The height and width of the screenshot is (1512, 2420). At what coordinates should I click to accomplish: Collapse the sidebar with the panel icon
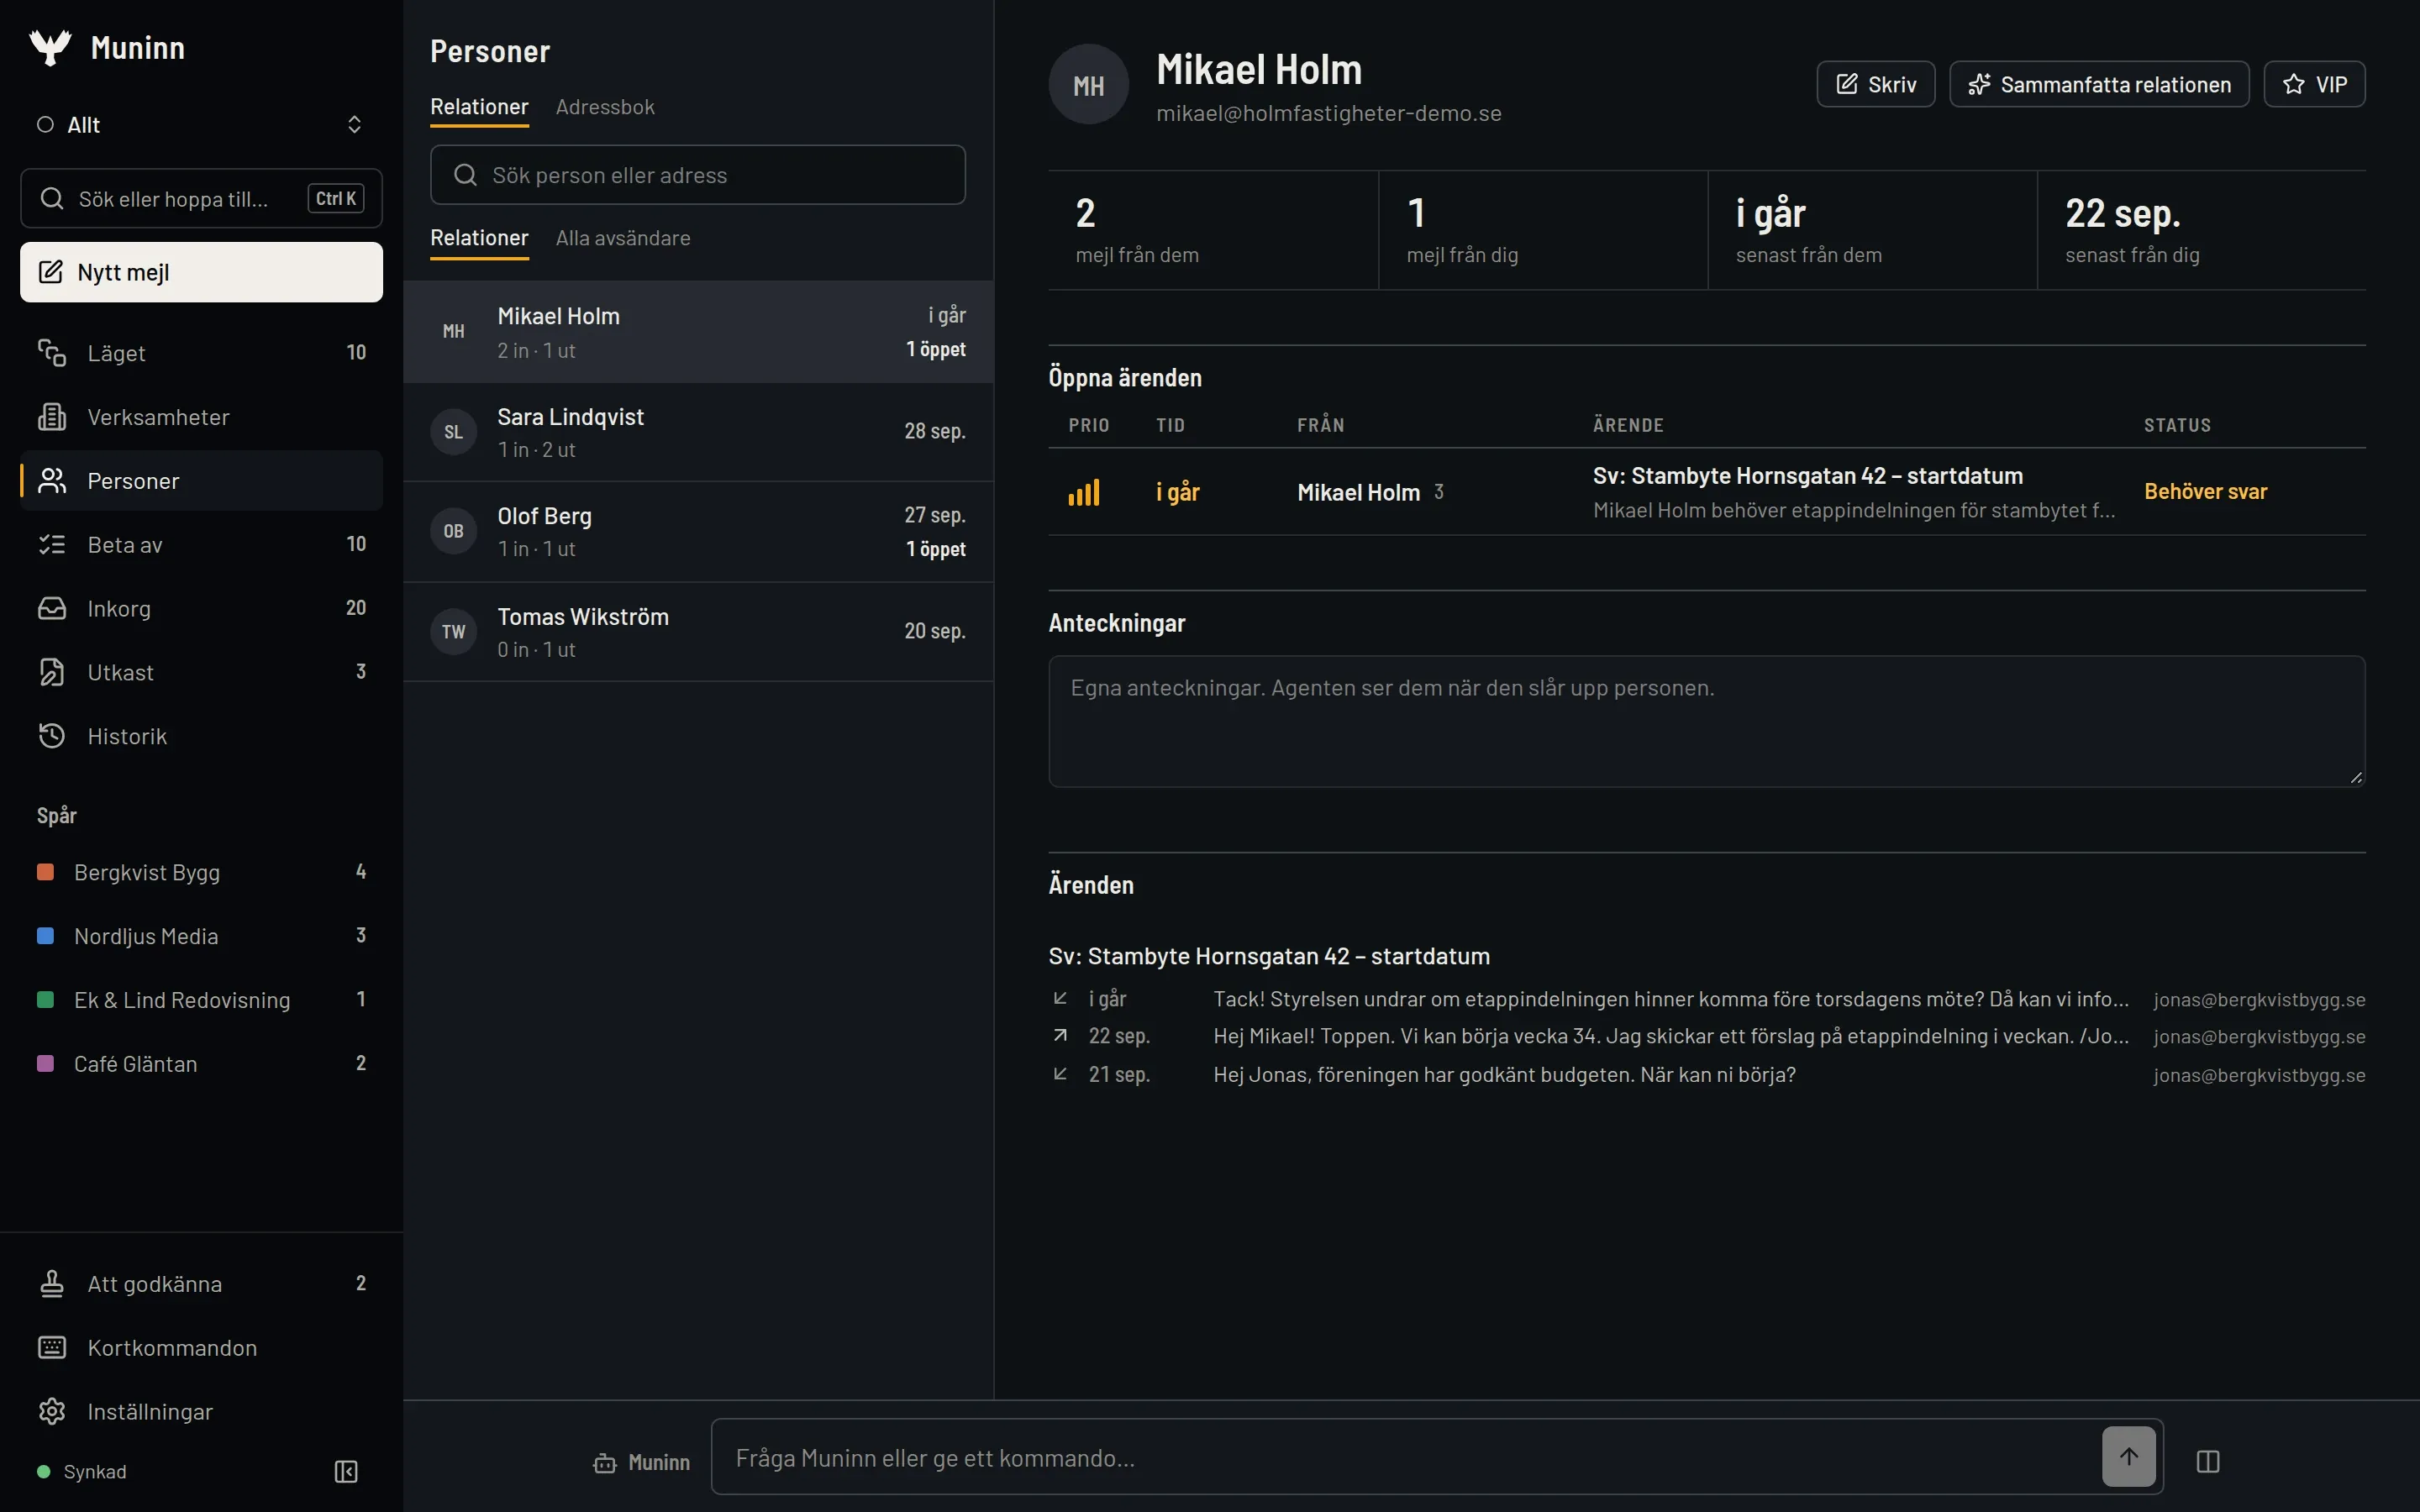pyautogui.click(x=346, y=1472)
